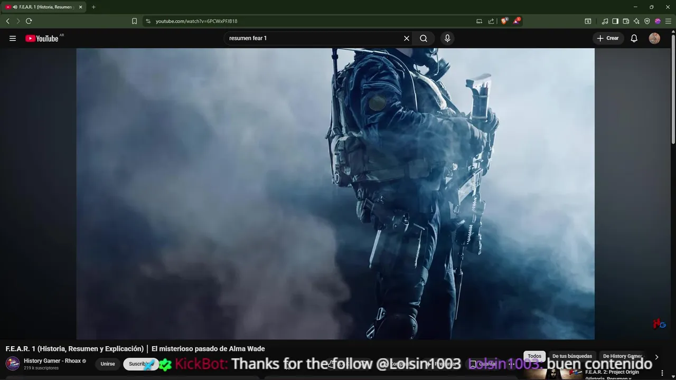Screen dimensions: 676x380
Task: Go forward with the browser forward arrow
Action: tap(18, 21)
